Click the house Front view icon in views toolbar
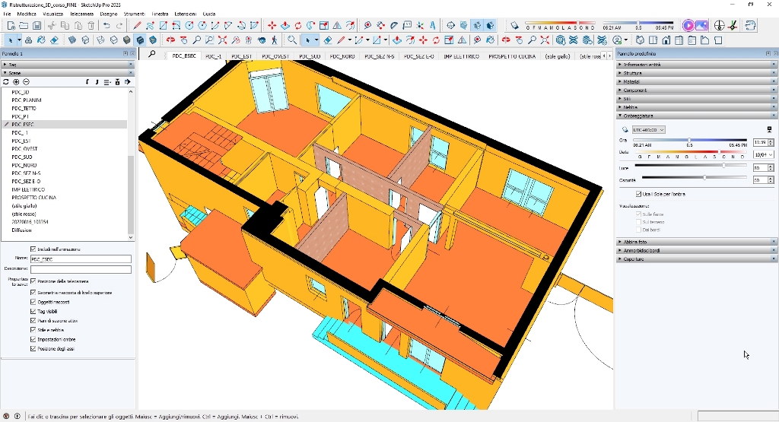This screenshot has width=779, height=422. 666,40
